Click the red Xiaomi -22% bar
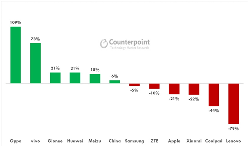This screenshot has width=249, height=147. coord(194,89)
